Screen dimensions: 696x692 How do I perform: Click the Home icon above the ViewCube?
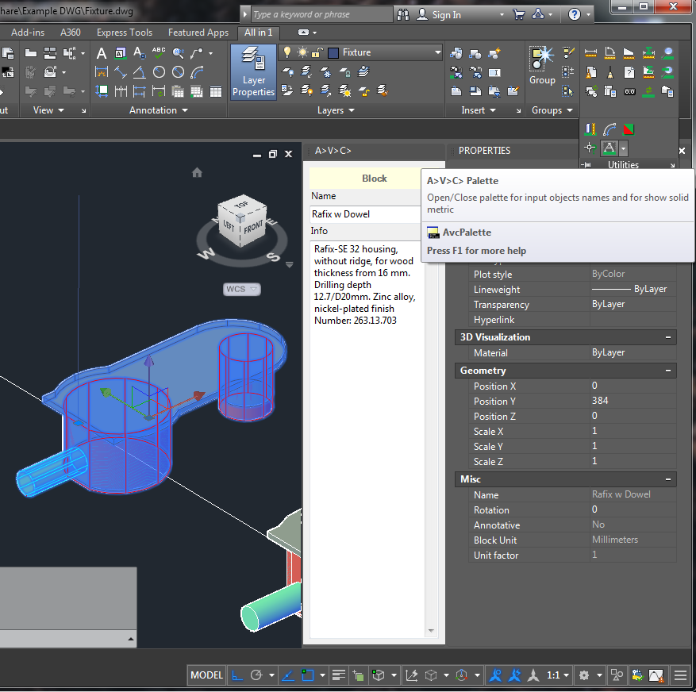[197, 172]
